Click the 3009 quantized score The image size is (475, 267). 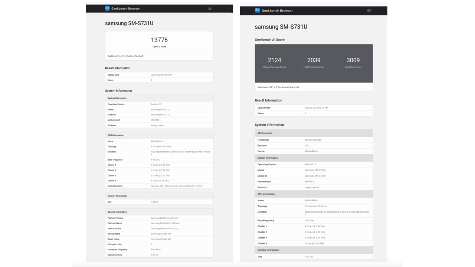tap(353, 60)
